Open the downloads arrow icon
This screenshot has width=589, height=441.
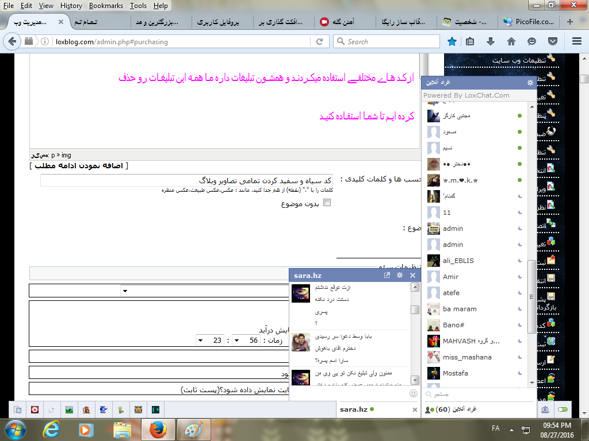(490, 41)
